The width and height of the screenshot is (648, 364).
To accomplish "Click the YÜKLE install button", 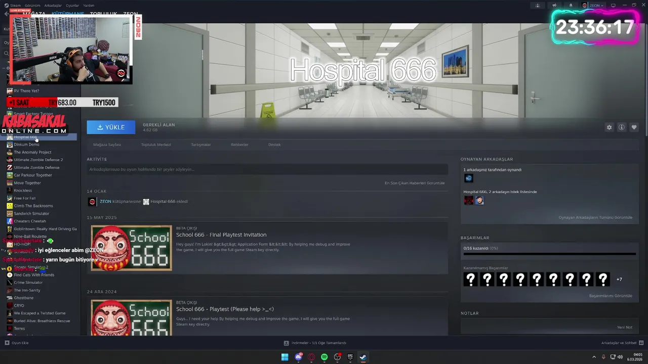I will (x=111, y=127).
